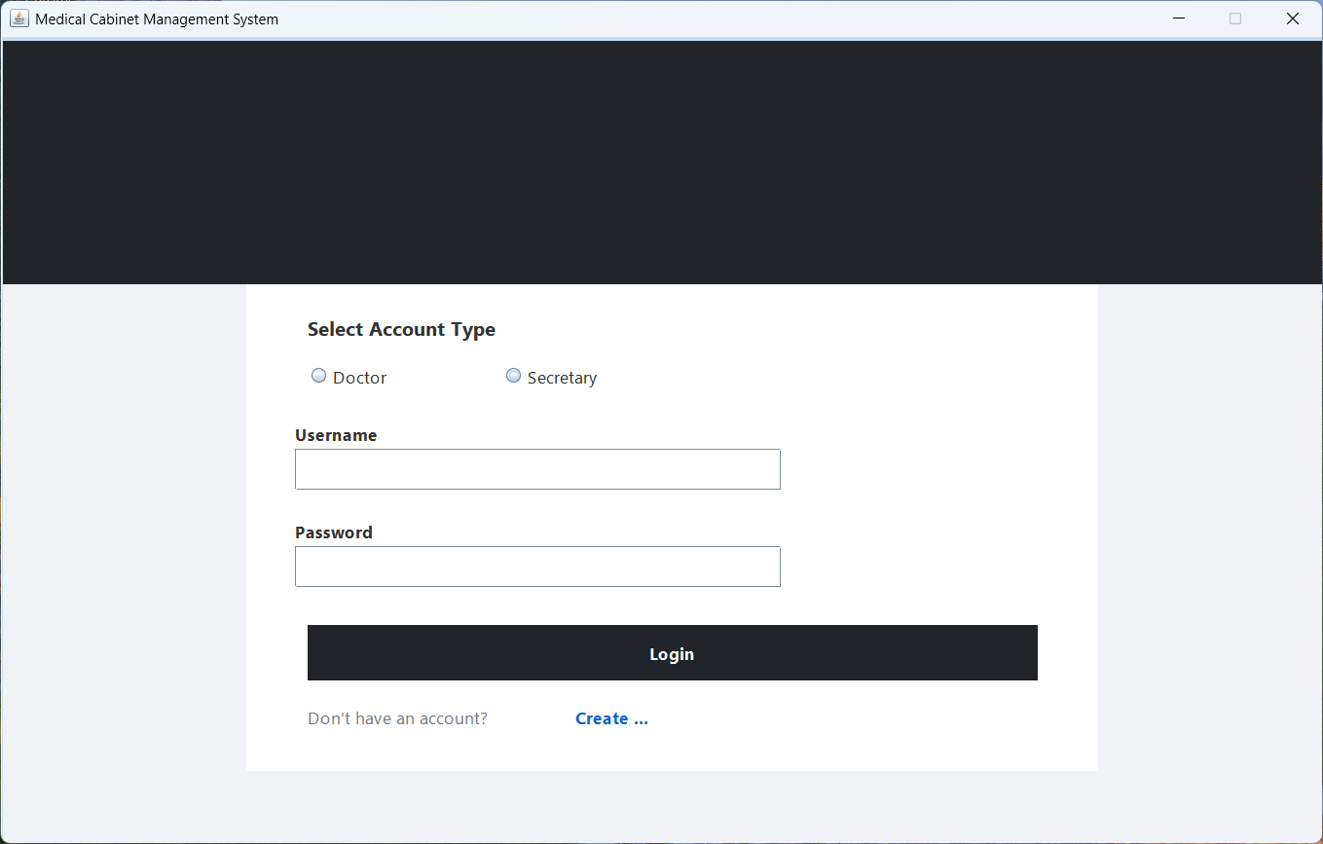Close the Medical Cabinet Management System window
1323x844 pixels.
[1293, 18]
